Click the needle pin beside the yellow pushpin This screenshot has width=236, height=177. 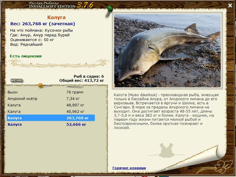coord(75,87)
